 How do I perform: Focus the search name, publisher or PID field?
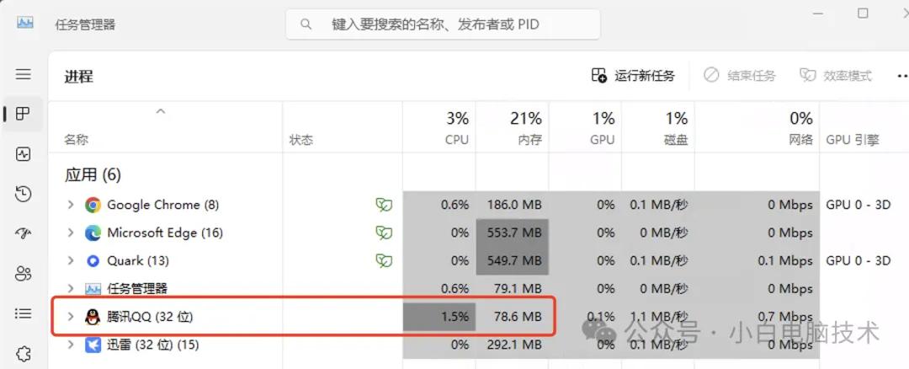(x=443, y=24)
